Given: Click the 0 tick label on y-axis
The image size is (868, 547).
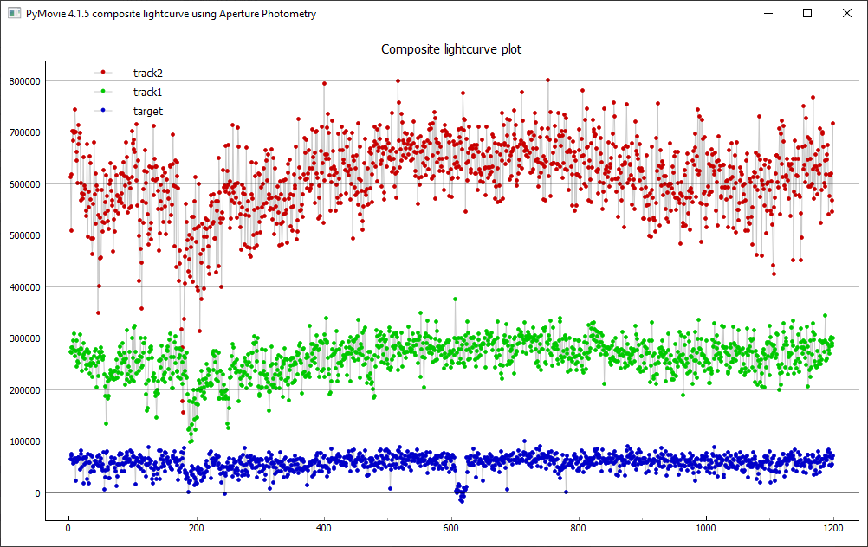Looking at the screenshot, I should 36,493.
